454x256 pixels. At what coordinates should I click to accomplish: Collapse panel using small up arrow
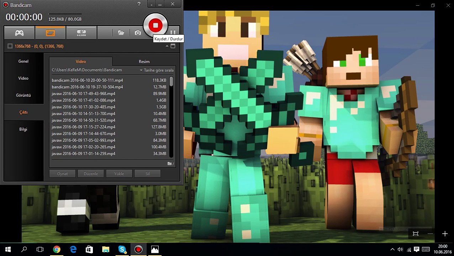point(167,46)
